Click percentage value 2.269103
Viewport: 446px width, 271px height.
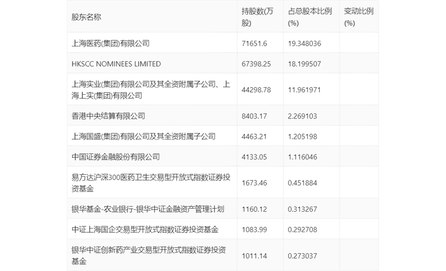[x=303, y=116]
